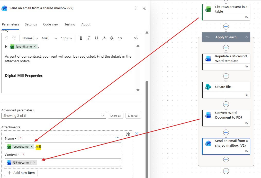Remove the TenantName token from attachment name
The height and width of the screenshot is (178, 261).
[x=31, y=147]
